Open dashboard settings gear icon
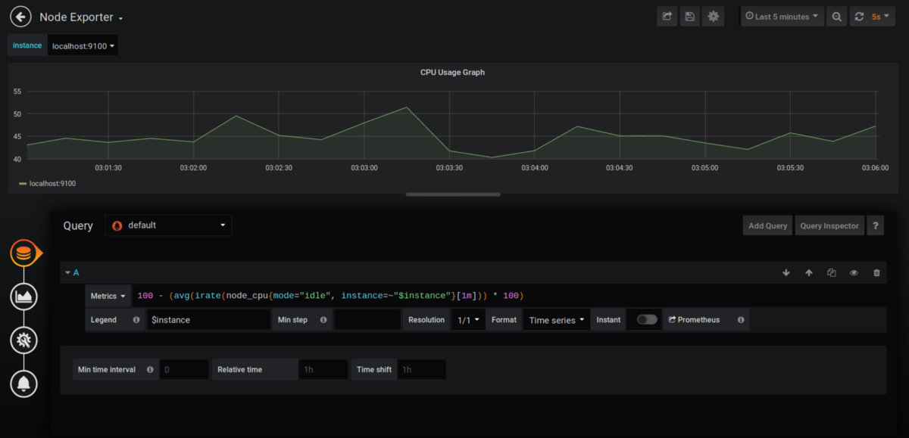 click(x=713, y=17)
